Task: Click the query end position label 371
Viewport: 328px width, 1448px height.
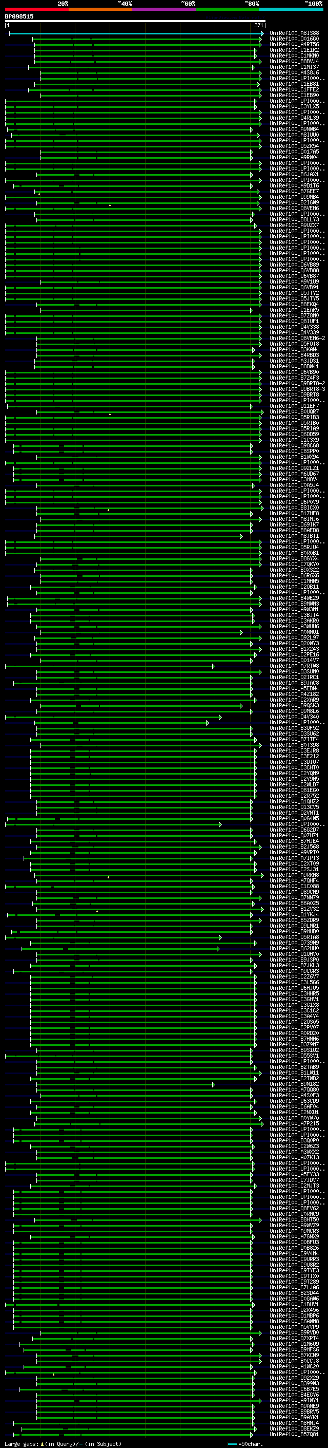Action: coord(258,25)
